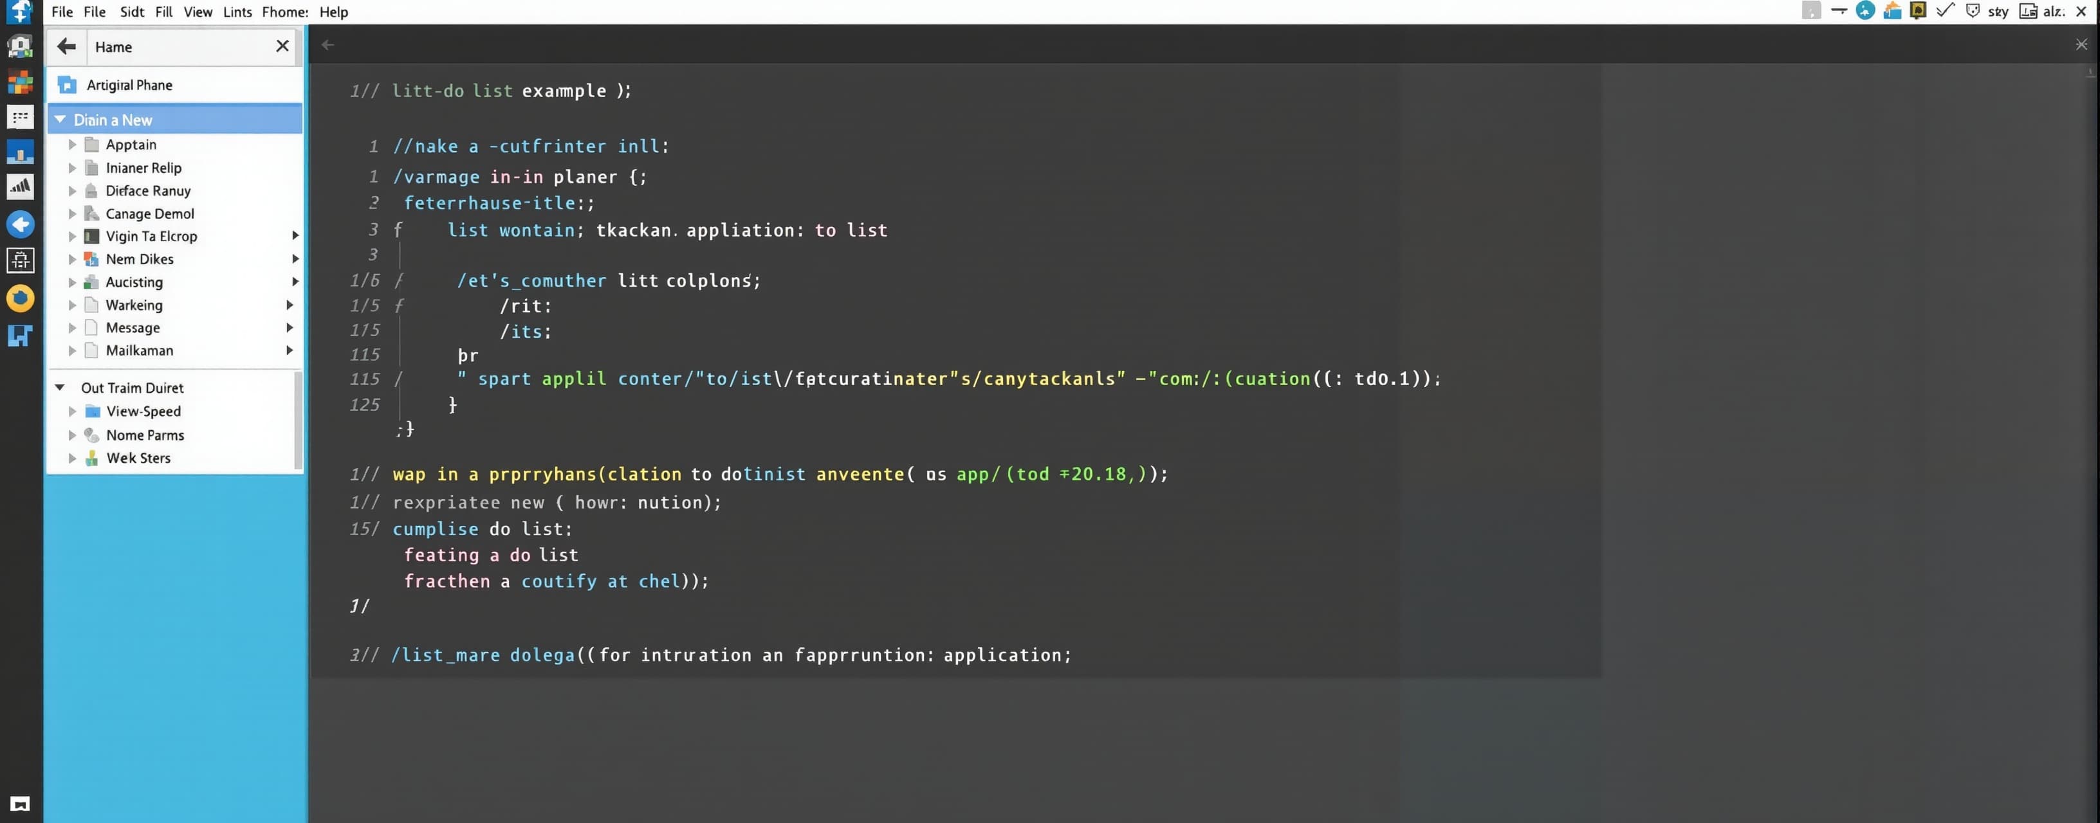The height and width of the screenshot is (823, 2100).
Task: Close the editor pane with the gray X
Action: click(x=2081, y=45)
